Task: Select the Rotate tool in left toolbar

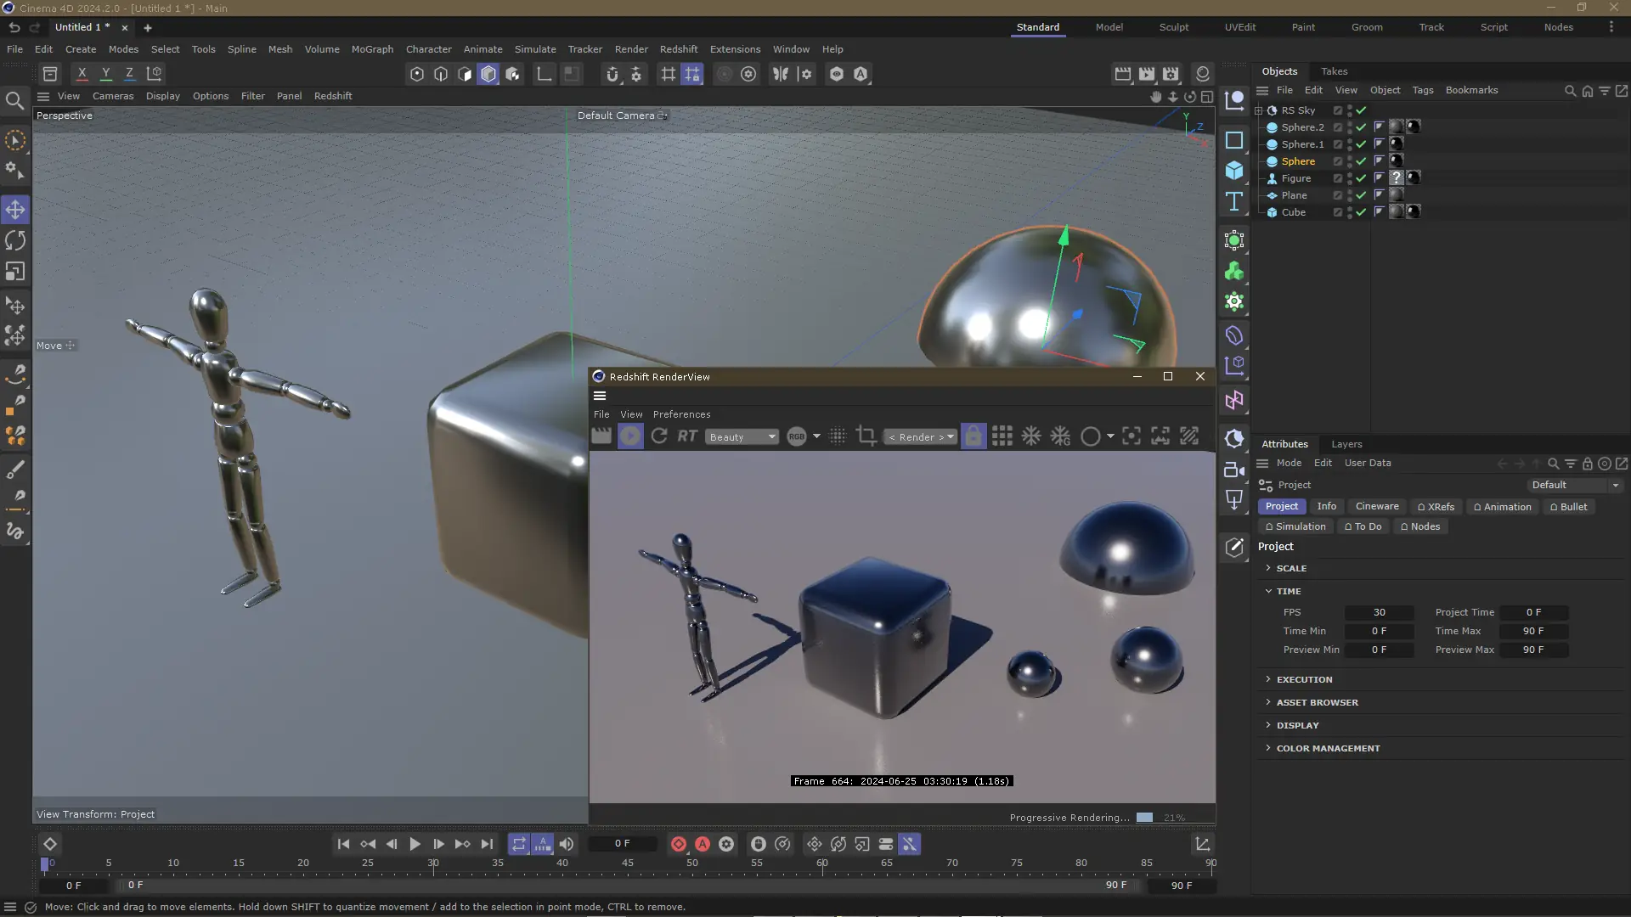Action: click(x=15, y=240)
